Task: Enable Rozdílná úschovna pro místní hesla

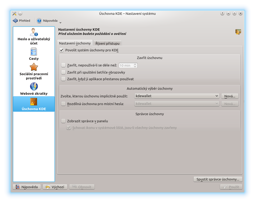Action: [63, 103]
